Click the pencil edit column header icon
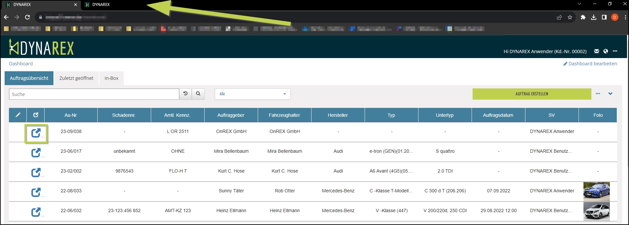 18,115
